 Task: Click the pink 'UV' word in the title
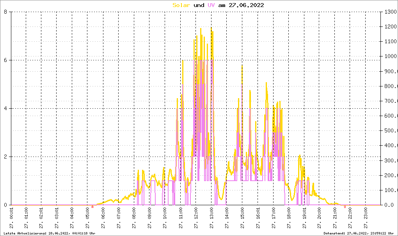tap(211, 5)
